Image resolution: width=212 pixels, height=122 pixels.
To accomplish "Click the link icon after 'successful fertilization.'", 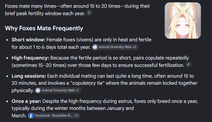I will tap(188, 65).
